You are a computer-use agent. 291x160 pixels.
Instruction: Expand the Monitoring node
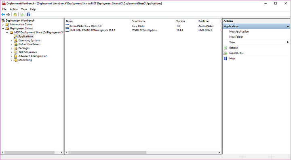point(11,60)
